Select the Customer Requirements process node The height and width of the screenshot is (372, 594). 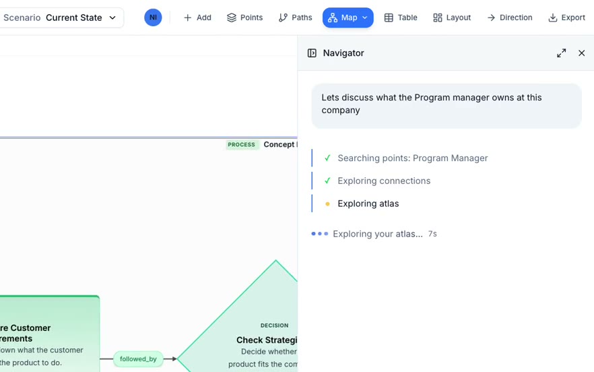50,334
